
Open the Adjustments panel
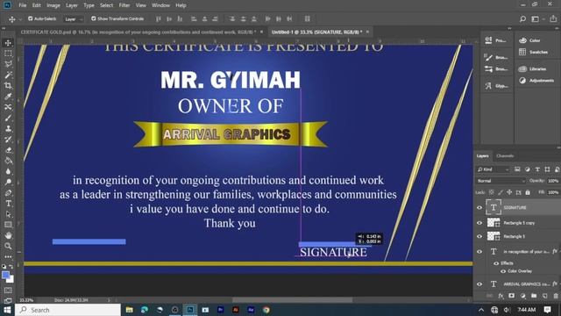536,81
